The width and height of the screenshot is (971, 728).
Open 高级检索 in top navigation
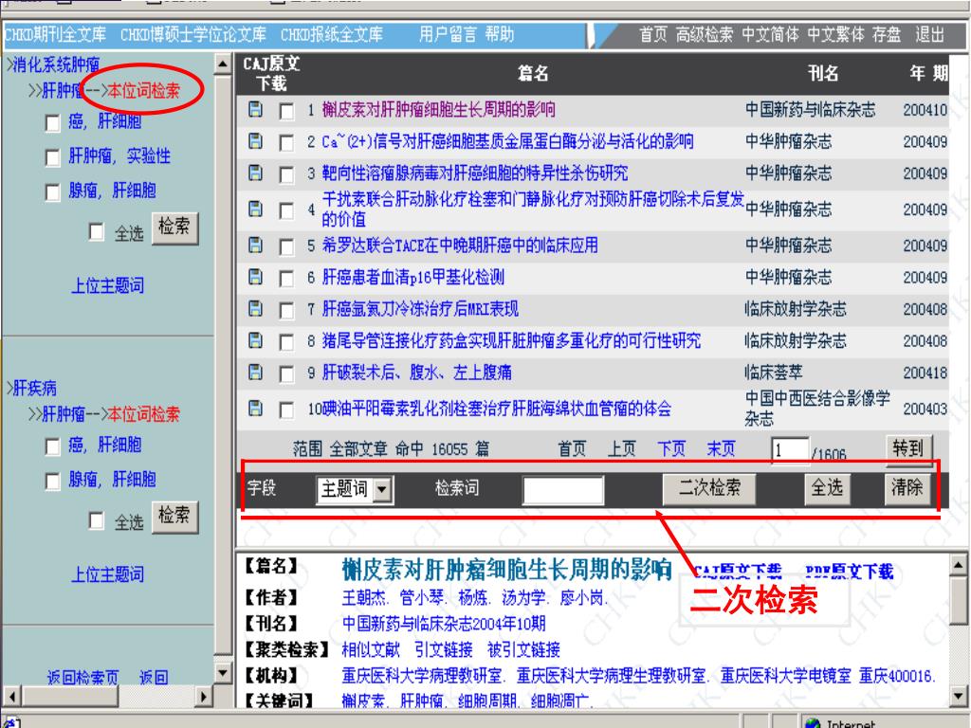point(705,35)
